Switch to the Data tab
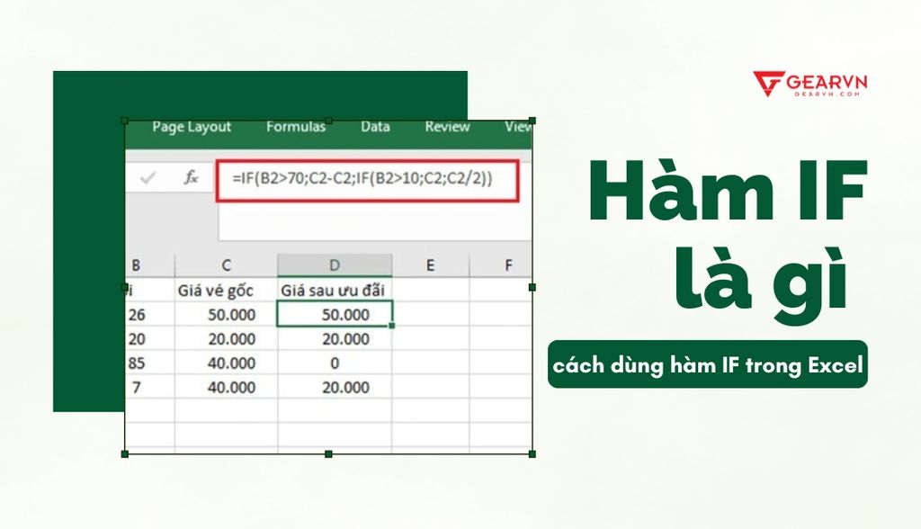 [x=373, y=127]
